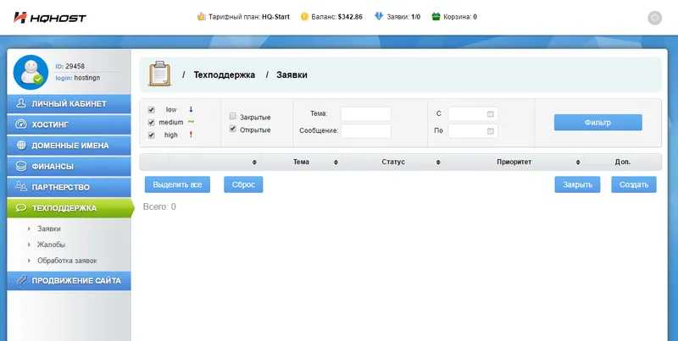Screen dimensions: 678x341
Task: Click the blue low priority arrow icon
Action: pos(192,110)
